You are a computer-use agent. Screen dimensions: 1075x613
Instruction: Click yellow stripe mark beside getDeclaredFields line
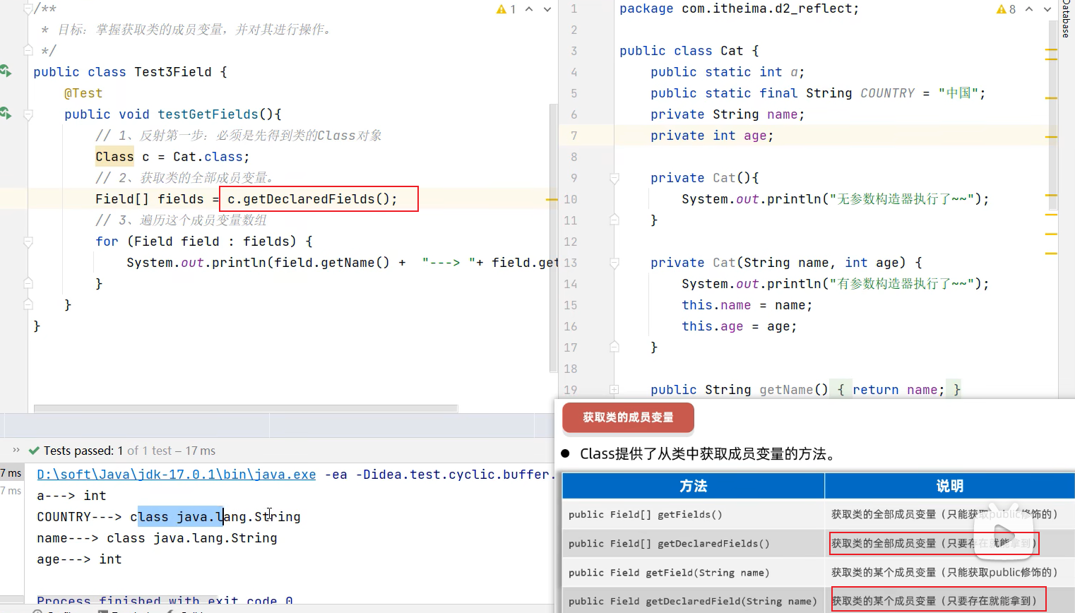point(552,200)
